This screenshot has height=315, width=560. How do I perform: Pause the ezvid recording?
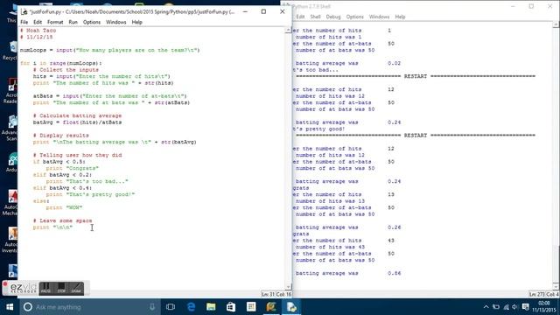[x=45, y=288]
